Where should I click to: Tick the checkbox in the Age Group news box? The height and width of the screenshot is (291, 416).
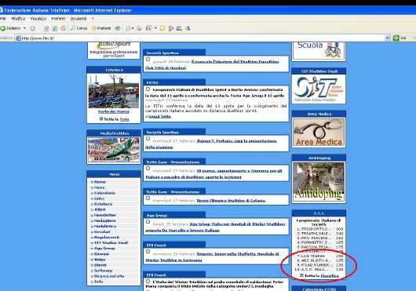click(148, 221)
